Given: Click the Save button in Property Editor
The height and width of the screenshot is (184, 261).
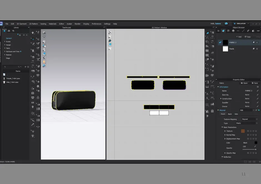Looking at the screenshot, I should point(254,83).
